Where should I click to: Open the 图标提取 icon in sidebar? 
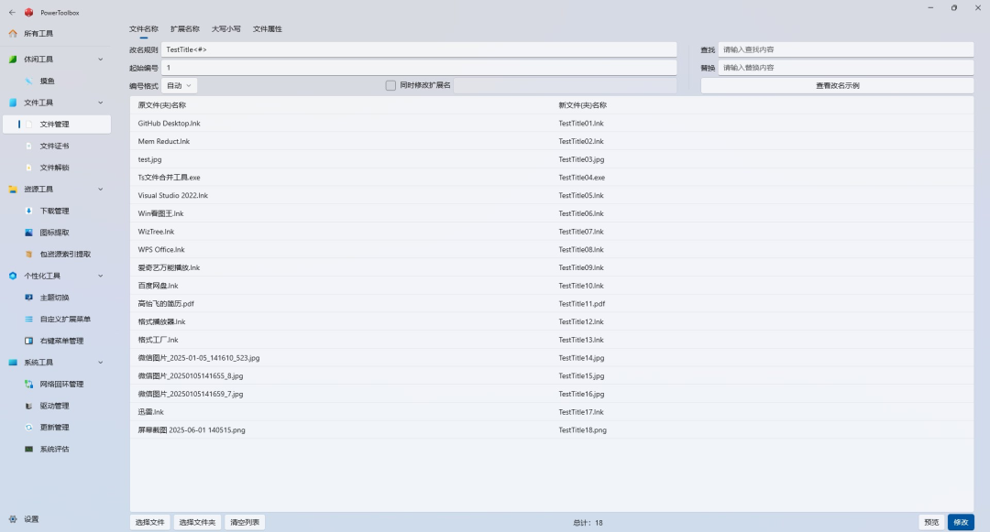(28, 233)
